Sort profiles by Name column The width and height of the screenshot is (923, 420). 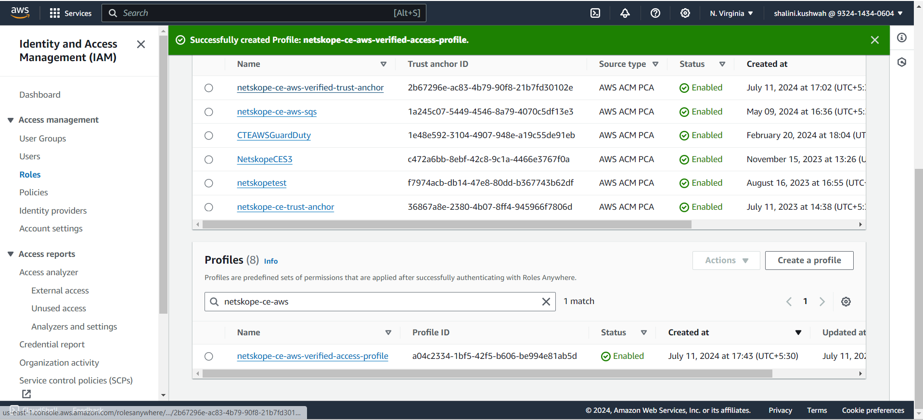(x=388, y=332)
